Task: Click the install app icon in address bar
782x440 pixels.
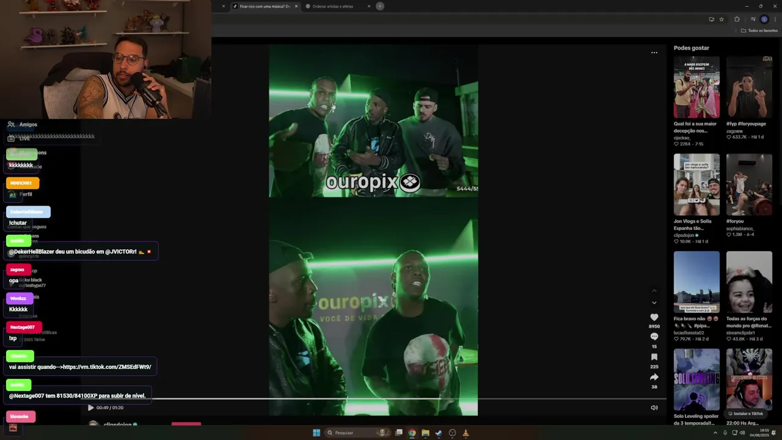Action: tap(711, 19)
